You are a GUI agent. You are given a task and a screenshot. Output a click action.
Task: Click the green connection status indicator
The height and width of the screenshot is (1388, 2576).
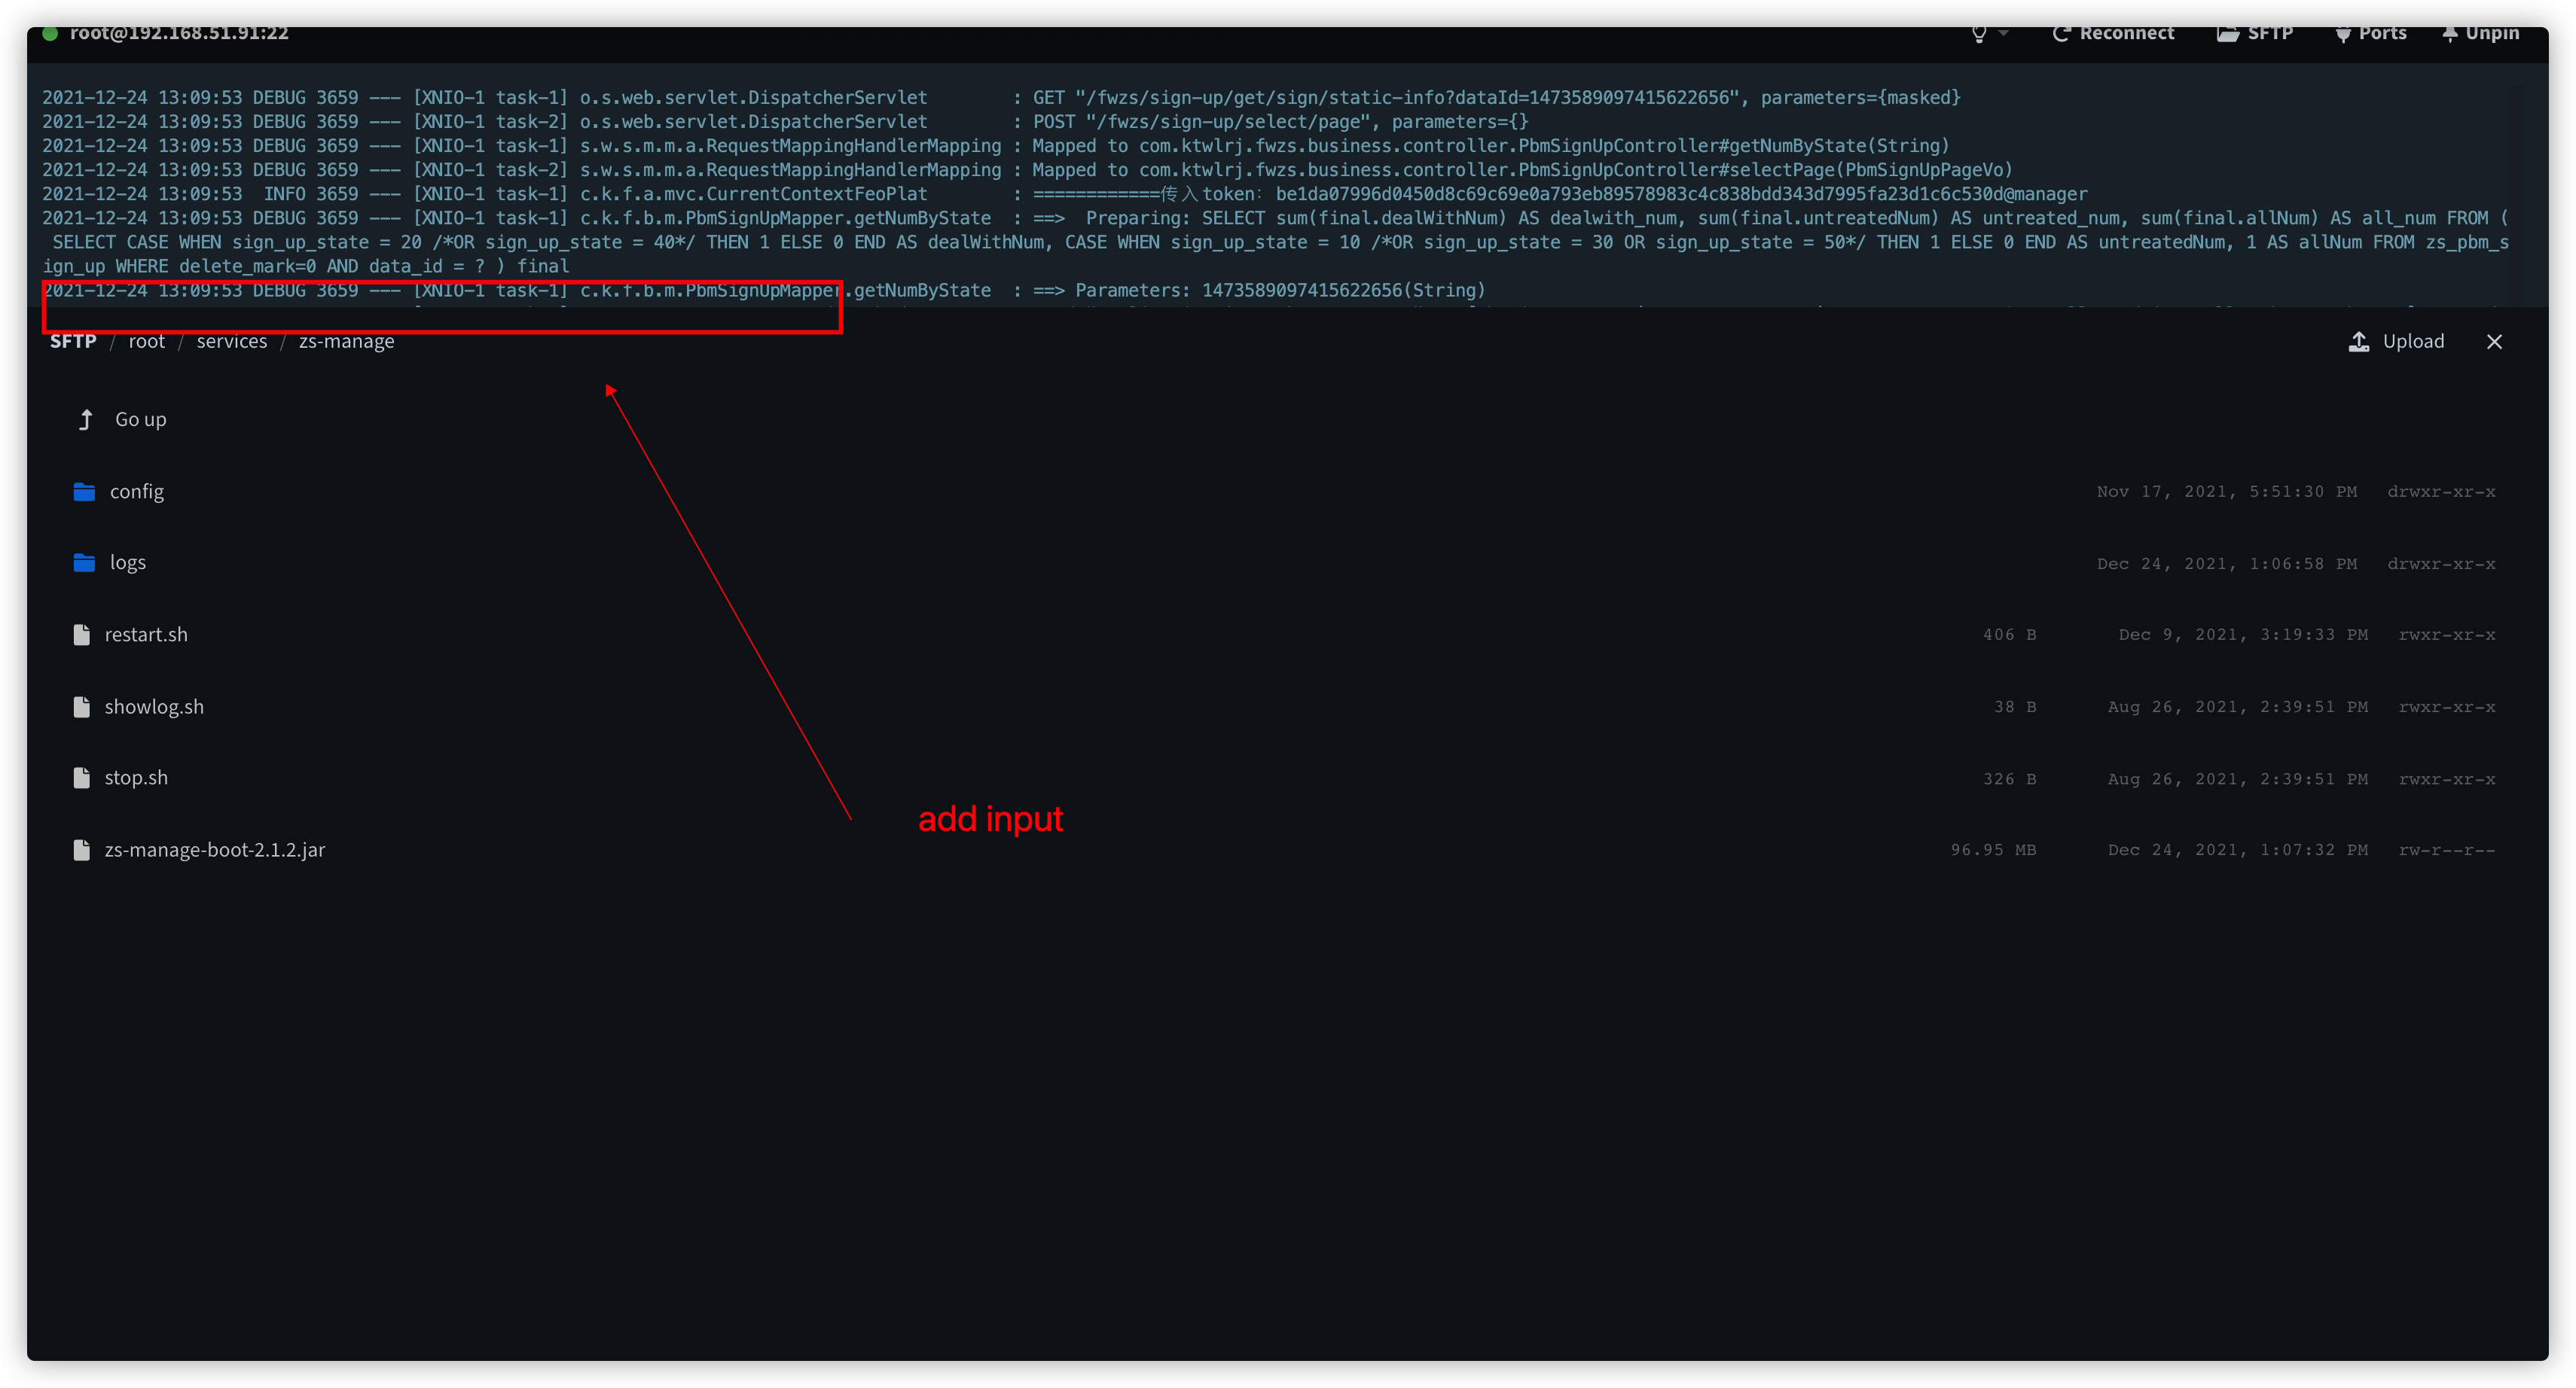[50, 33]
